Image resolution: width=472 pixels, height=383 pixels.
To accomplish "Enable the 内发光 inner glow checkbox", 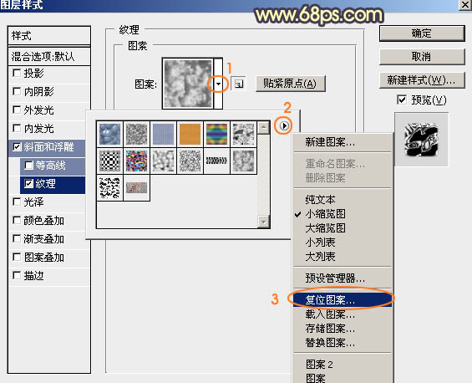I will coord(17,128).
